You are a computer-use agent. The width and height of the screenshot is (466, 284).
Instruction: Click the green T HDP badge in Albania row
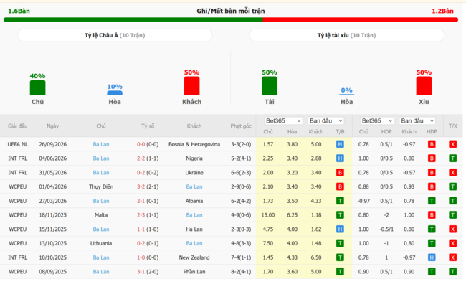[x=432, y=201]
